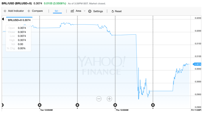The image size is (203, 114).
Task: Expand the Area chart type chevron
Action: pyautogui.click(x=85, y=11)
